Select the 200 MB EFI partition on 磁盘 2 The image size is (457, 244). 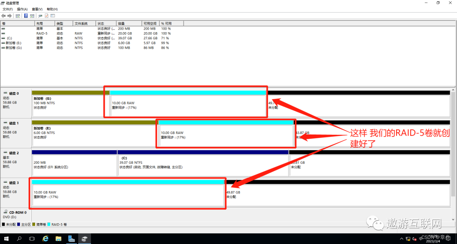click(74, 163)
